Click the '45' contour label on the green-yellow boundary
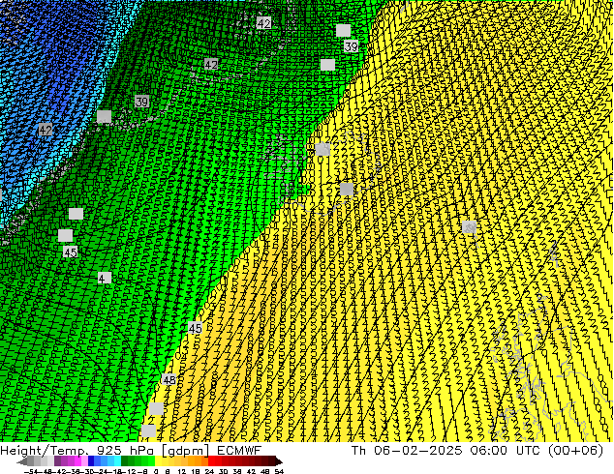Screen dimensions: 614x474 [195, 328]
